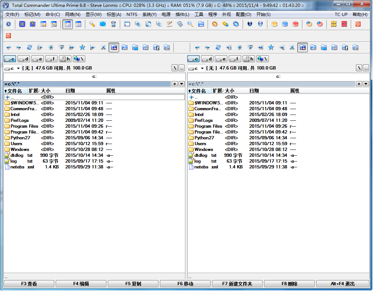
Task: Click the red cube icon
Action: point(295,24)
